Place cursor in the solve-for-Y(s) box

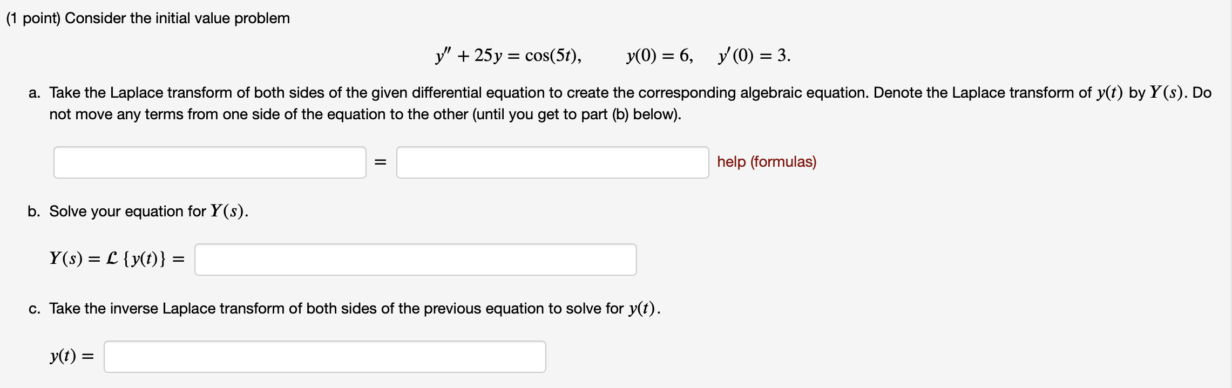tap(416, 260)
